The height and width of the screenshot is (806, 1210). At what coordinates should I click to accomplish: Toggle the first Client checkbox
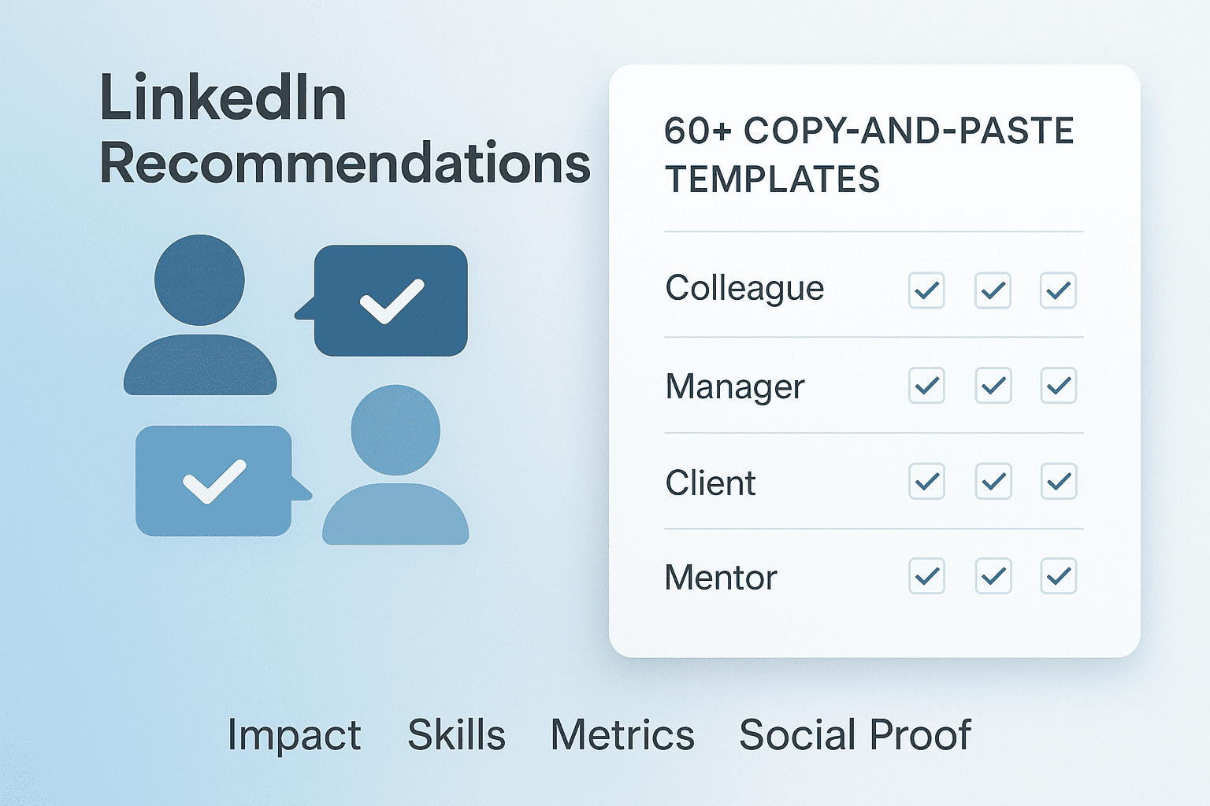coord(926,481)
